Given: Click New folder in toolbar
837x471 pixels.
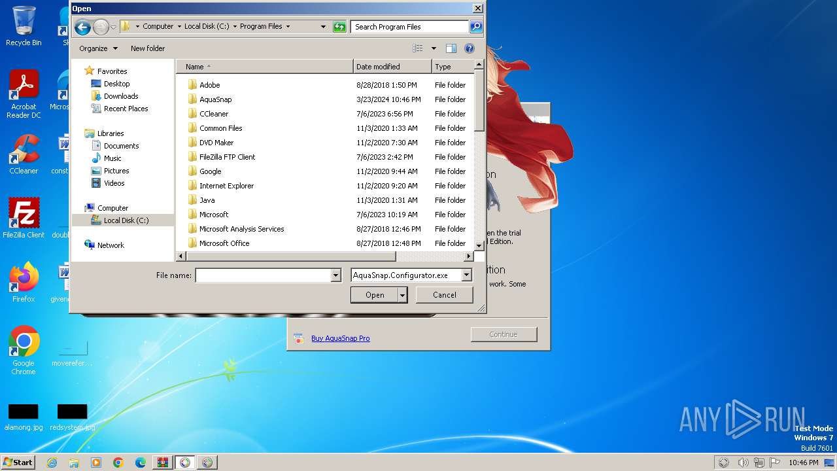Looking at the screenshot, I should [148, 48].
